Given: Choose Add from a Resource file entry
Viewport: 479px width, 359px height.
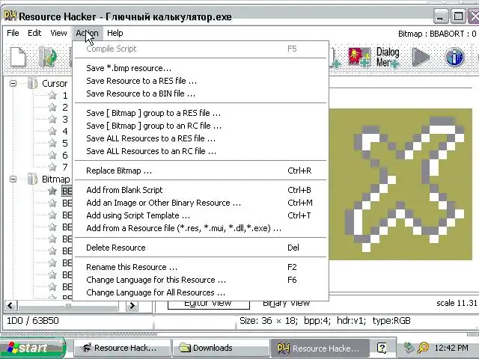Looking at the screenshot, I should pyautogui.click(x=201, y=228).
